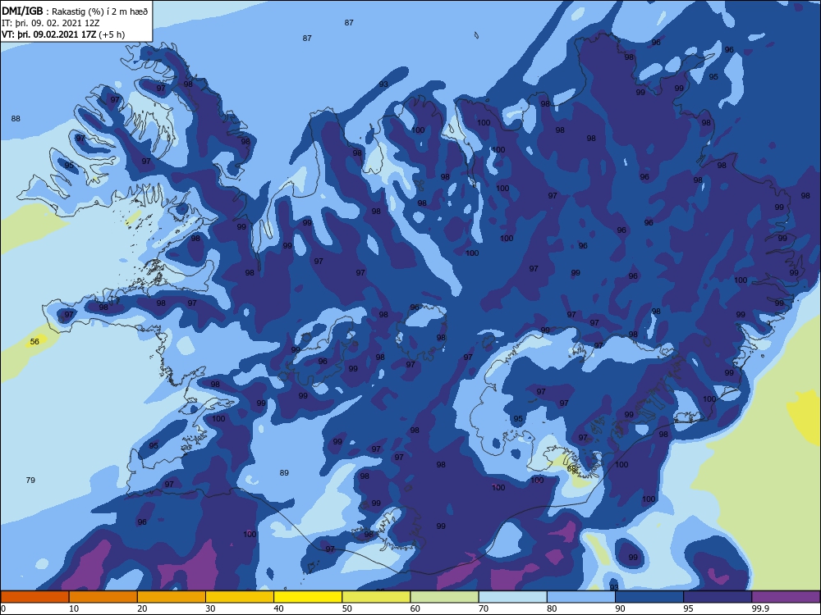Click the dark orange 0–10 legend swatch

click(34, 597)
